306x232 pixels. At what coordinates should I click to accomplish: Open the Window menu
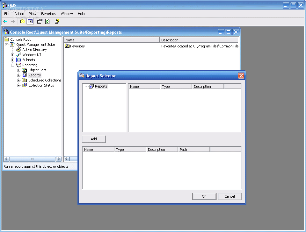67,14
